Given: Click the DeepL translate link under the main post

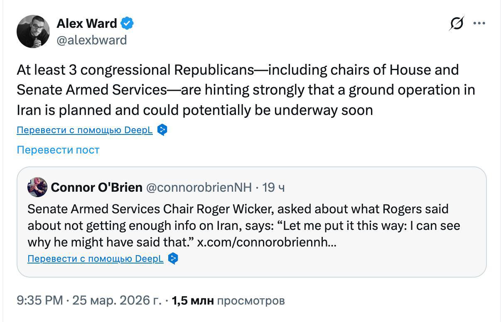Looking at the screenshot, I should pos(85,130).
